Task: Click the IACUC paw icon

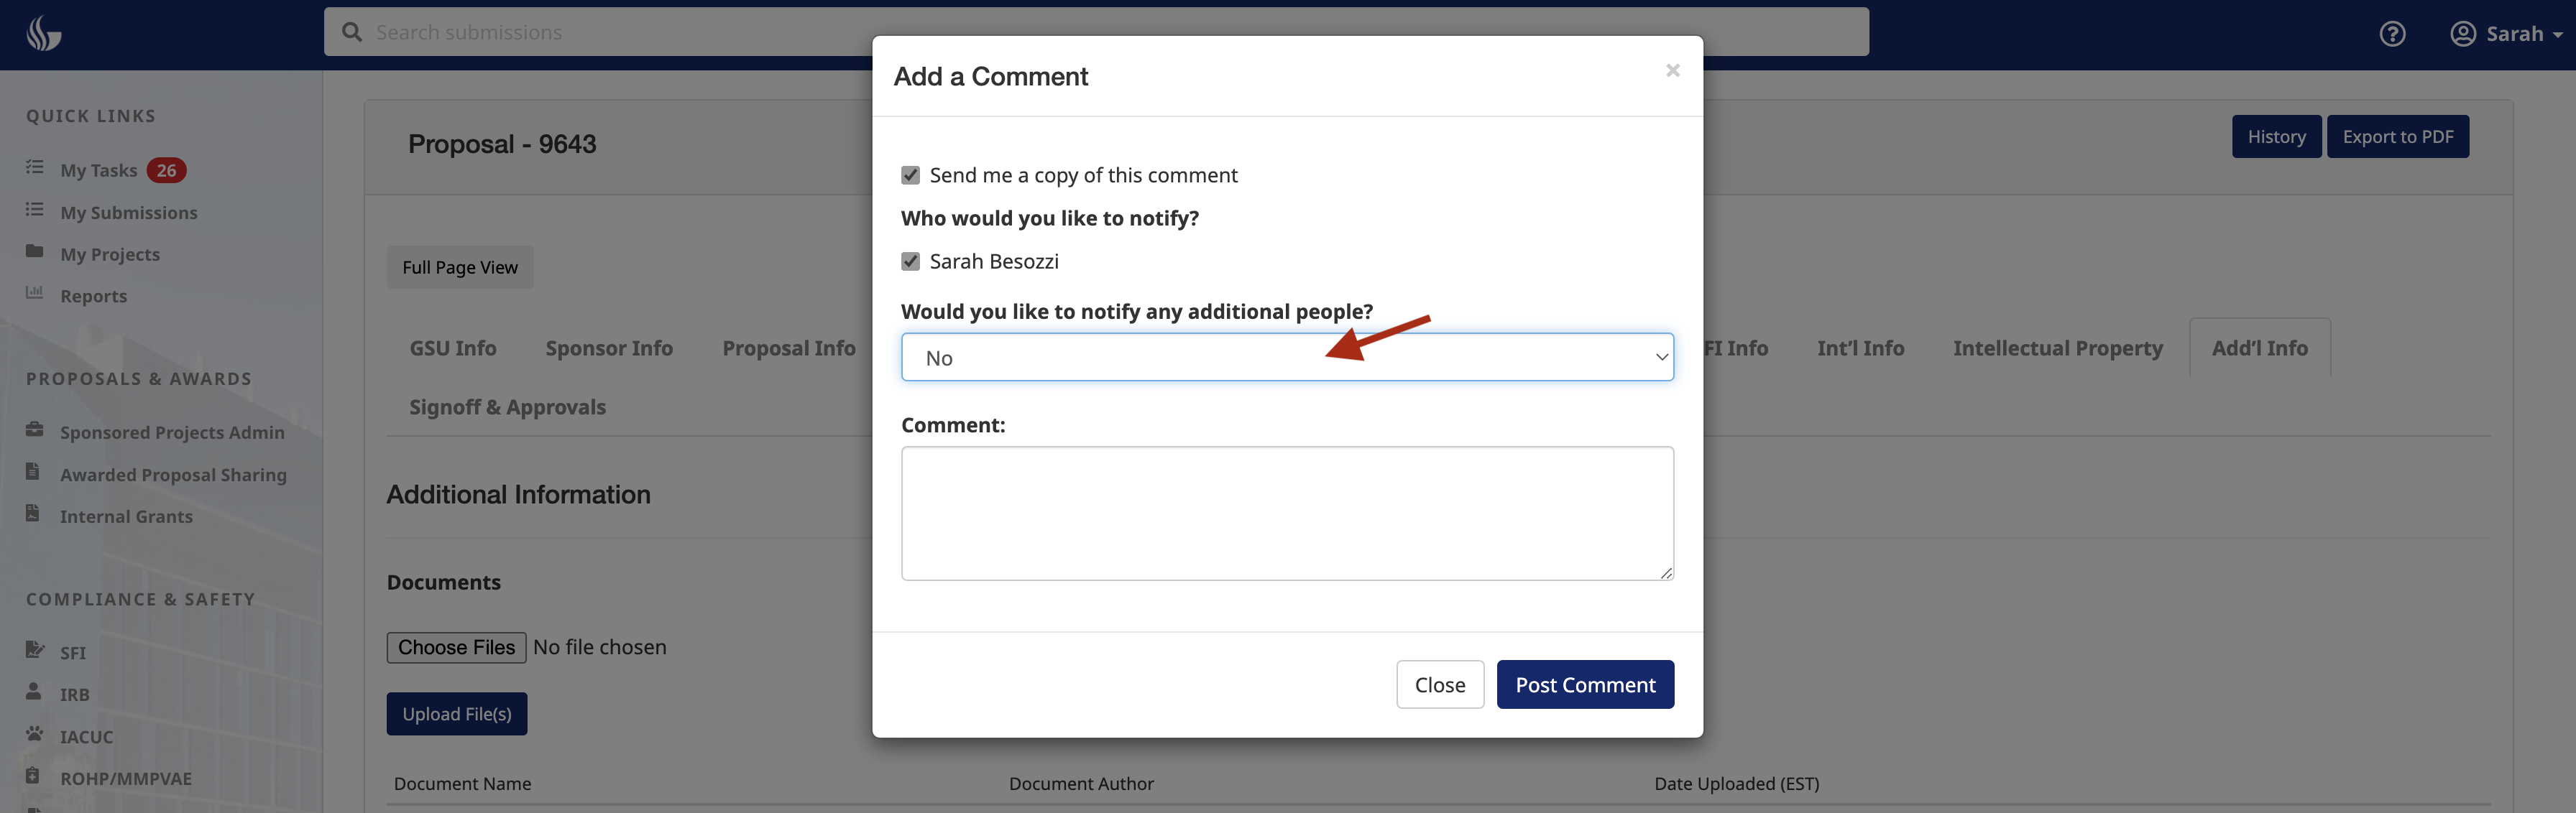Action: pyautogui.click(x=35, y=734)
